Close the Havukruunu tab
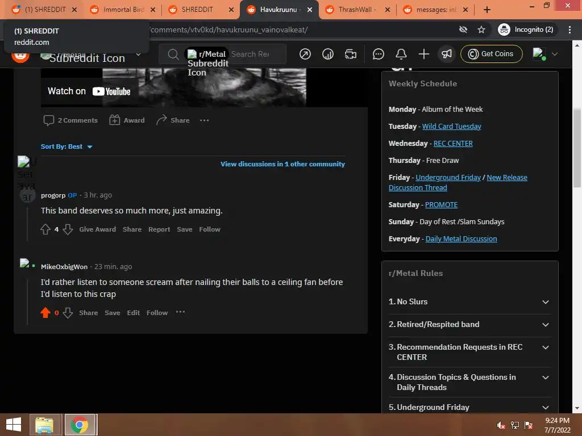The width and height of the screenshot is (582, 436). pos(310,10)
